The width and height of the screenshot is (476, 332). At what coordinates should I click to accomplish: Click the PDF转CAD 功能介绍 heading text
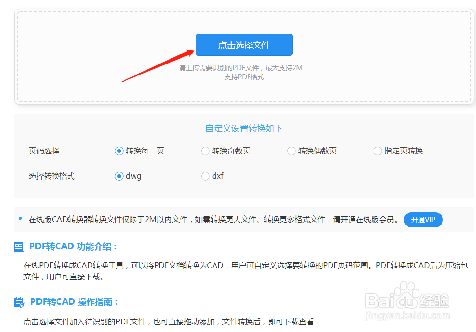point(73,246)
